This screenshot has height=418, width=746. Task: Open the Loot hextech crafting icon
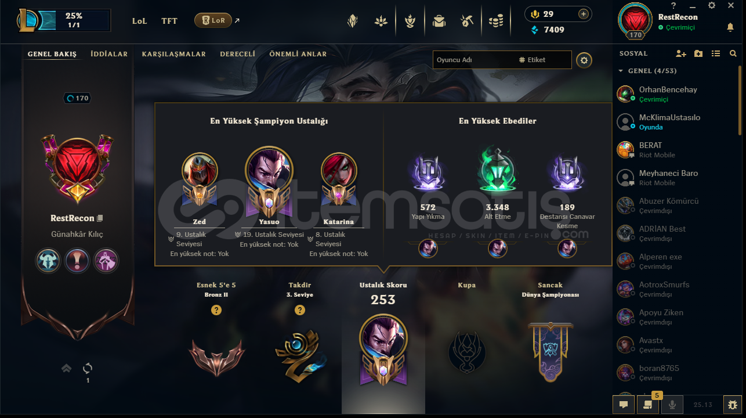468,21
